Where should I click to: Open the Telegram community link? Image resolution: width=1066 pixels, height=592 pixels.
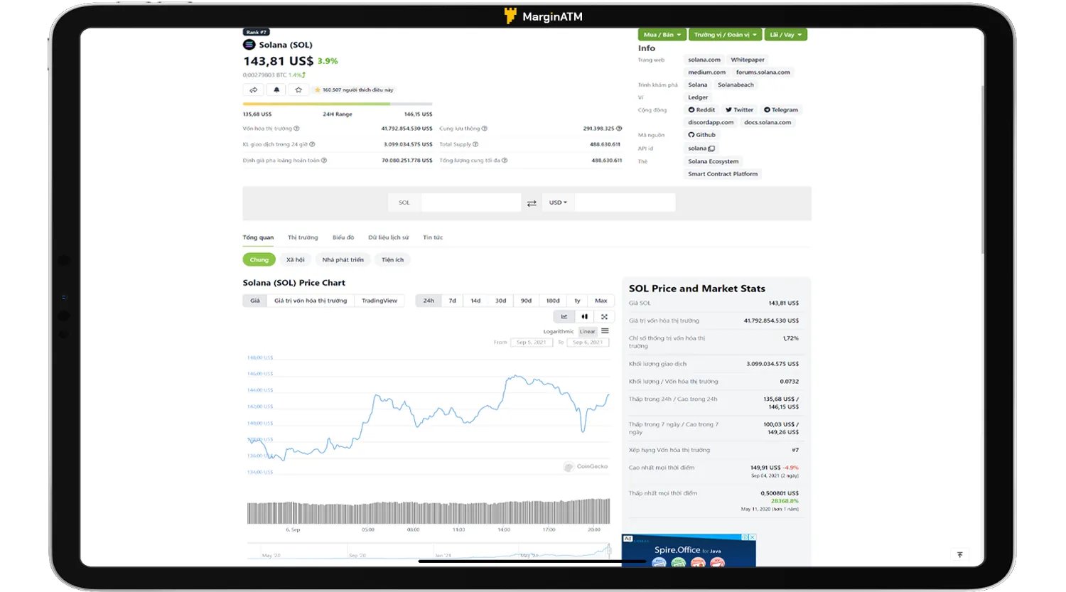click(781, 110)
